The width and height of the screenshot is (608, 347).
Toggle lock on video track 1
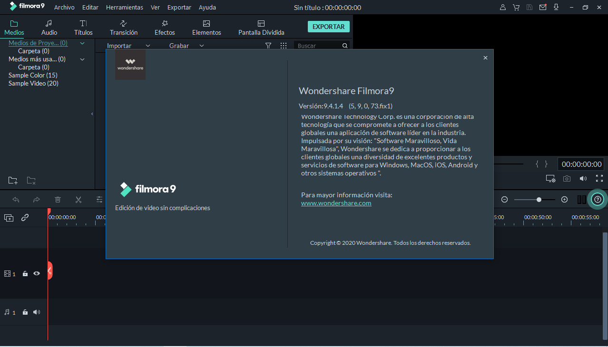point(25,274)
